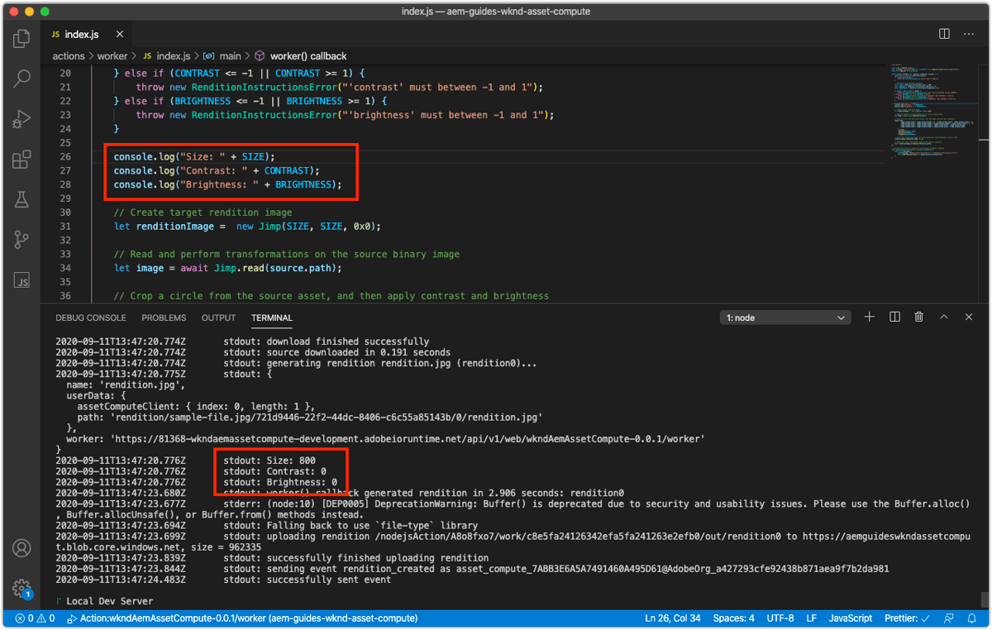Open the Testing beaker icon
The image size is (992, 630).
(x=21, y=198)
